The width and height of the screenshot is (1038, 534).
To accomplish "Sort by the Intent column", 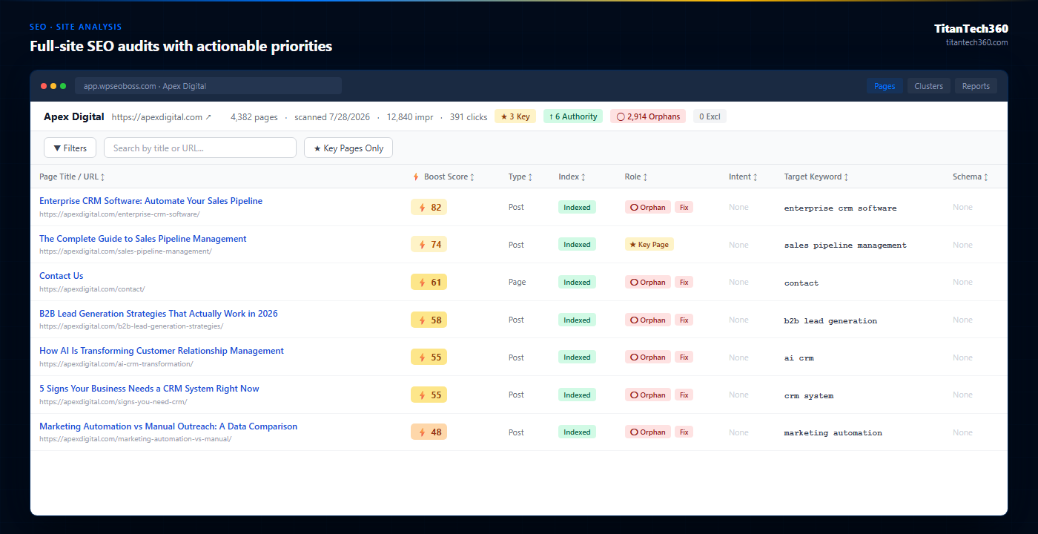I will (743, 177).
